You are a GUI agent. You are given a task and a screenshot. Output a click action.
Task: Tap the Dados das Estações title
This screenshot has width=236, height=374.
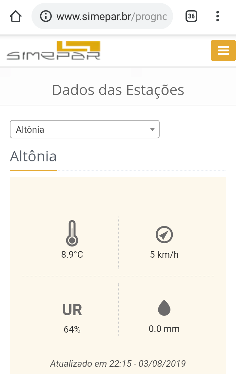click(118, 90)
